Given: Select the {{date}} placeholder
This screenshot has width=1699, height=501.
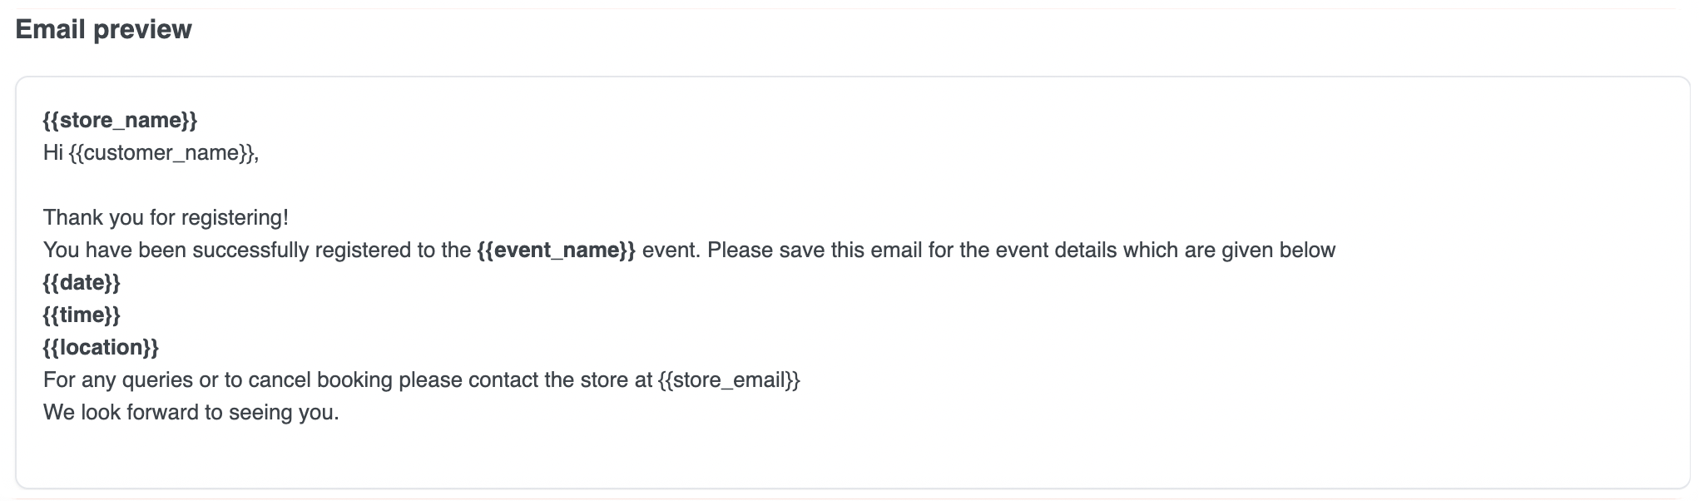Looking at the screenshot, I should click(82, 283).
